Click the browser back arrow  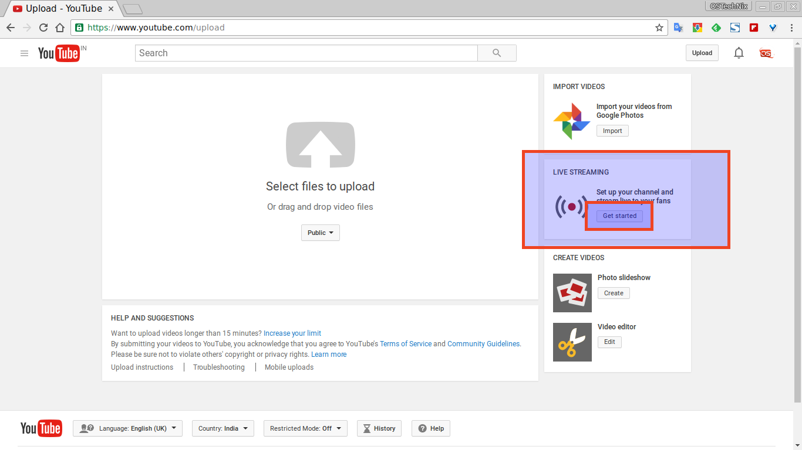coord(11,28)
